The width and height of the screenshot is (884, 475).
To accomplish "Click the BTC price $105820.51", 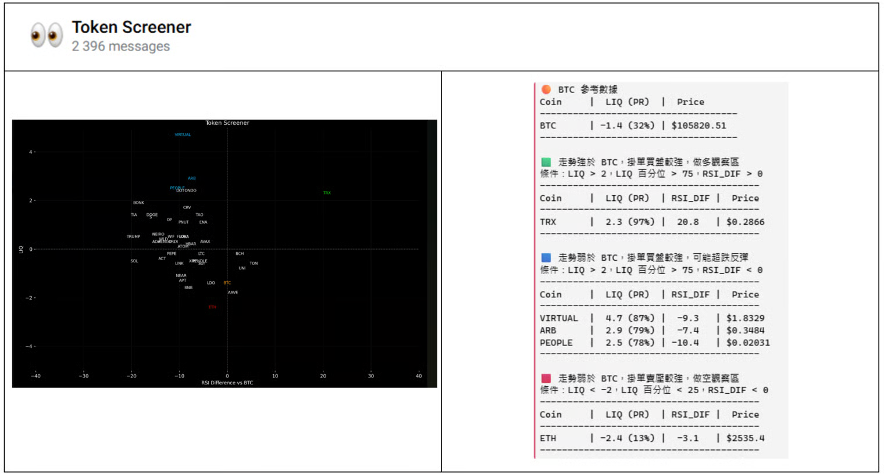I will pyautogui.click(x=698, y=125).
